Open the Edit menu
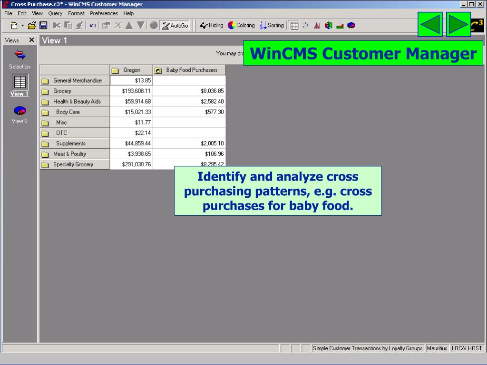This screenshot has width=487, height=365. pyautogui.click(x=22, y=13)
